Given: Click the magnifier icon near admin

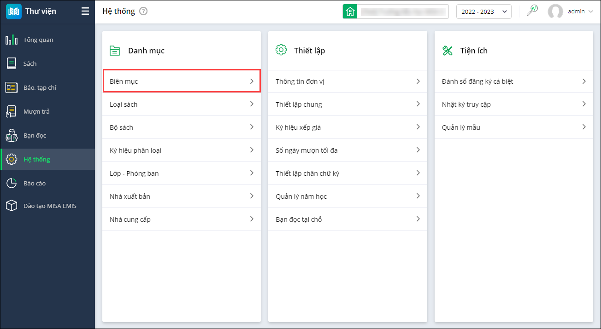Looking at the screenshot, I should pyautogui.click(x=532, y=11).
